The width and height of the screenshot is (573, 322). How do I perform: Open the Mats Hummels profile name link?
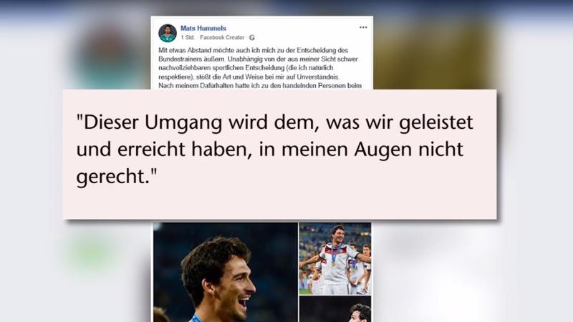203,28
